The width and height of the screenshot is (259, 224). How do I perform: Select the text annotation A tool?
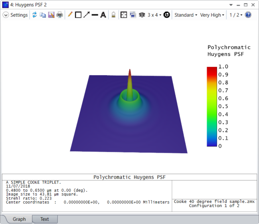[x=103, y=15]
